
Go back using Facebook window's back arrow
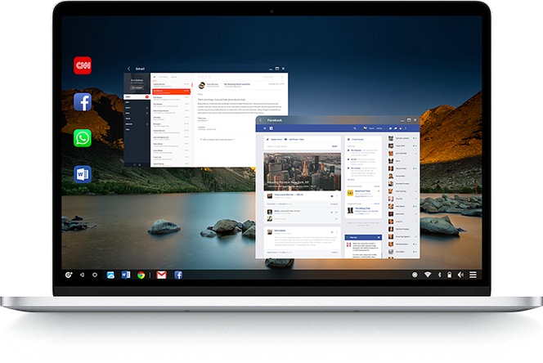click(260, 119)
